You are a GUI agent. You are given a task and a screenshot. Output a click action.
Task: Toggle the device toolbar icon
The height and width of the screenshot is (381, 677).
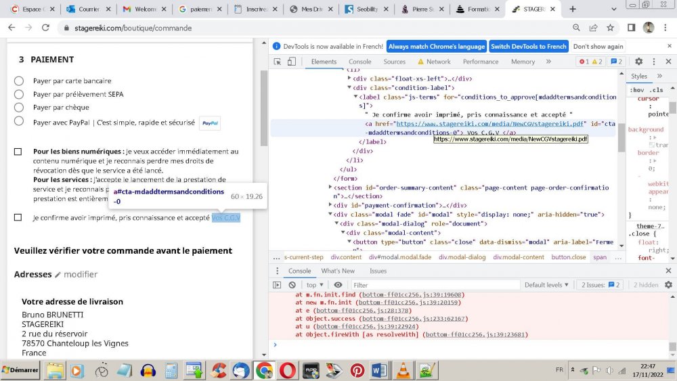point(292,62)
